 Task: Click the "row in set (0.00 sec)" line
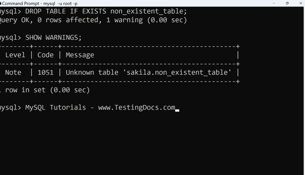(47, 90)
